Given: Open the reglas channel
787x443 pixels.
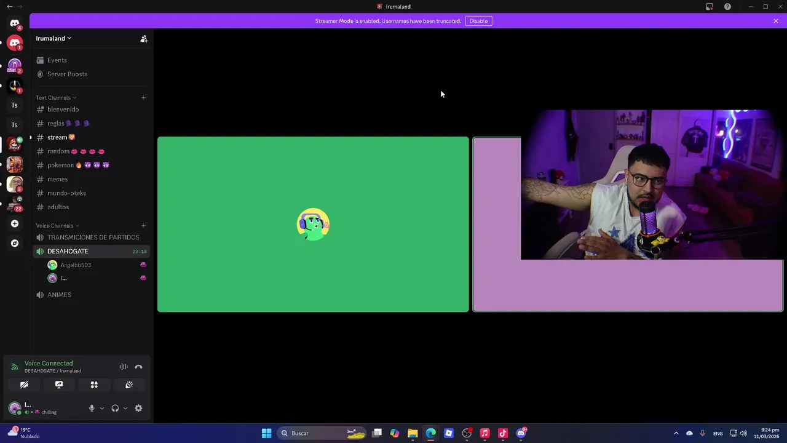Looking at the screenshot, I should point(90,123).
